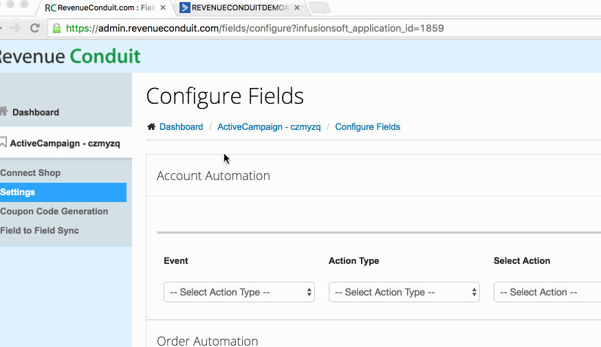The height and width of the screenshot is (347, 601).
Task: Open Field to Field Sync page
Action: 39,231
